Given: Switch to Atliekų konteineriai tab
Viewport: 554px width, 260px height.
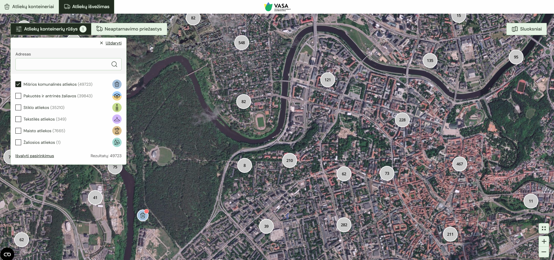Looking at the screenshot, I should [x=29, y=7].
